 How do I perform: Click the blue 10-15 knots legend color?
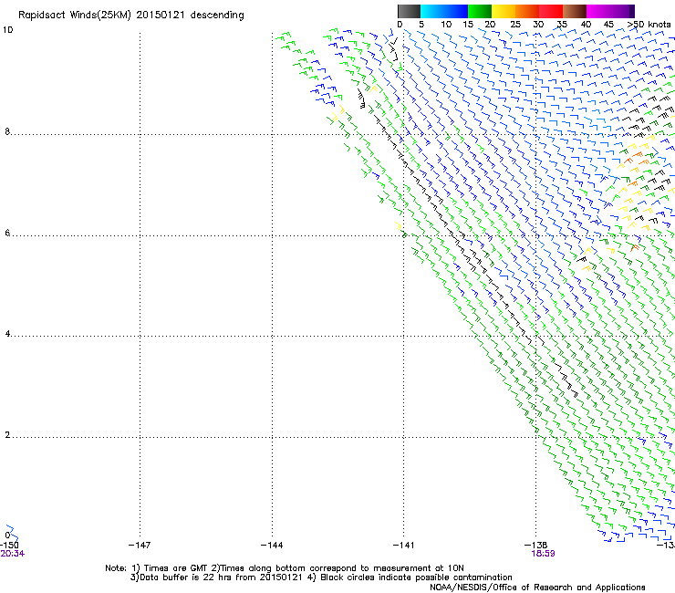click(456, 11)
